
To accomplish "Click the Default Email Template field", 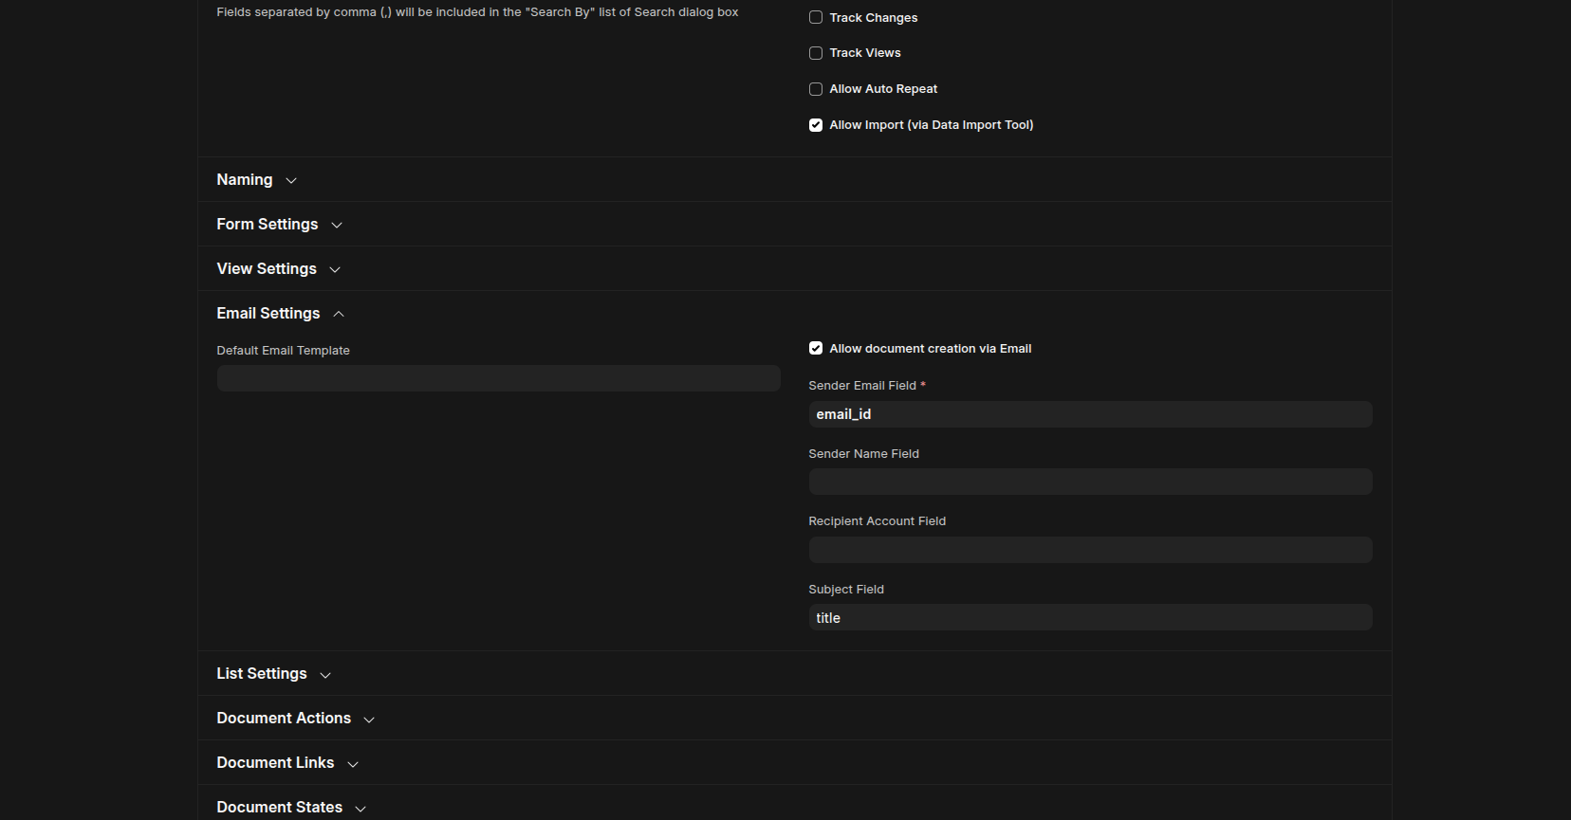I will pos(498,379).
